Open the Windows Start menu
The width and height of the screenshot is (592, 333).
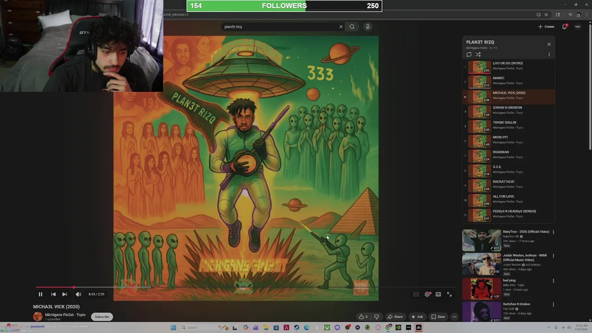click(x=173, y=327)
